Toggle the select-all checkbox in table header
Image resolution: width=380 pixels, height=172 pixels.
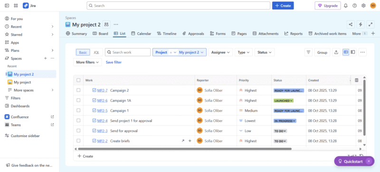point(78,80)
